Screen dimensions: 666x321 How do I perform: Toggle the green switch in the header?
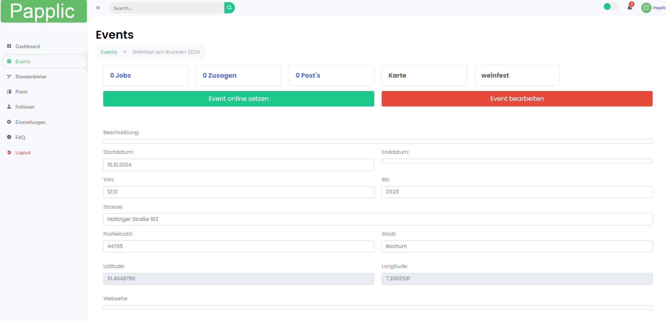611,7
